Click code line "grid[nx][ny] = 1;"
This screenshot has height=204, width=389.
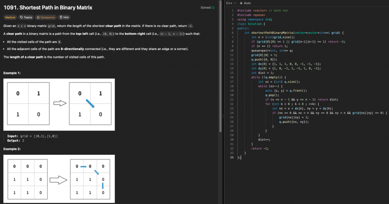[x=294, y=117]
